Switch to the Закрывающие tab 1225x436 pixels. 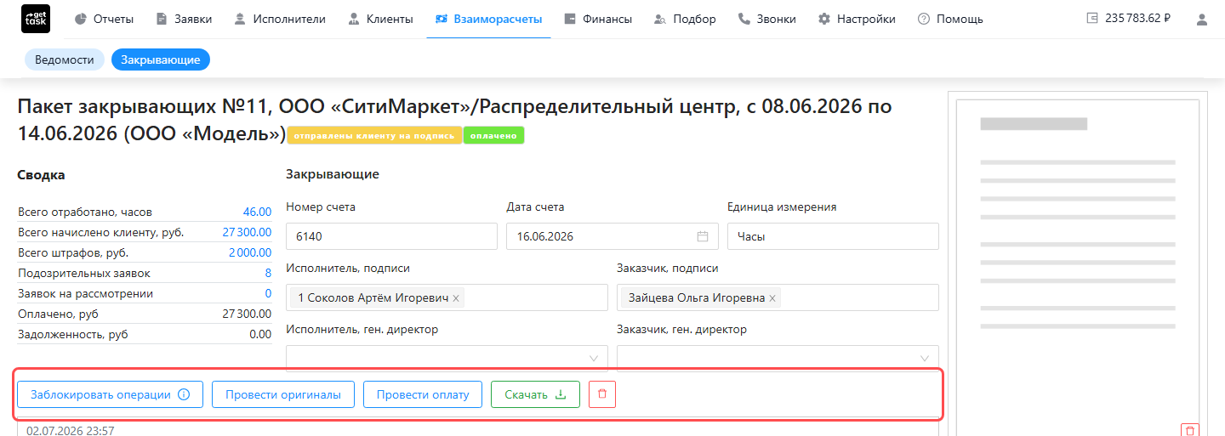pyautogui.click(x=161, y=59)
